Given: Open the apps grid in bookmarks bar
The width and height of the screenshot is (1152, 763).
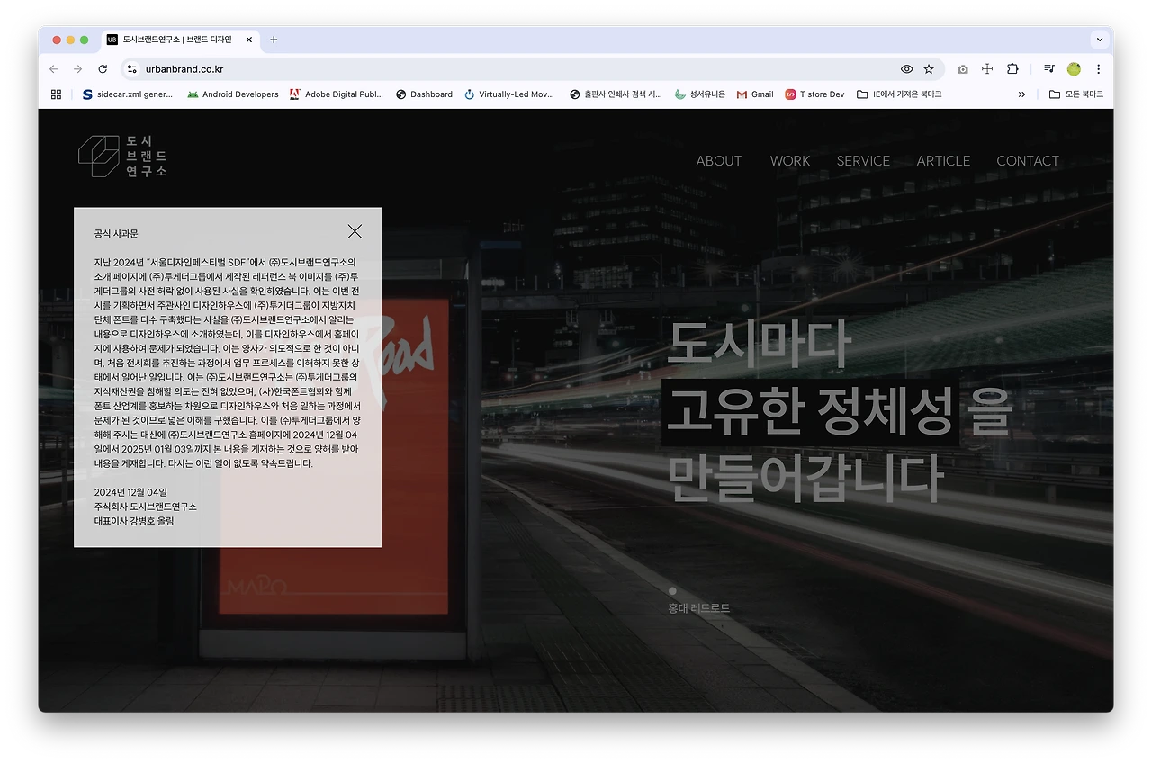Looking at the screenshot, I should click(56, 94).
